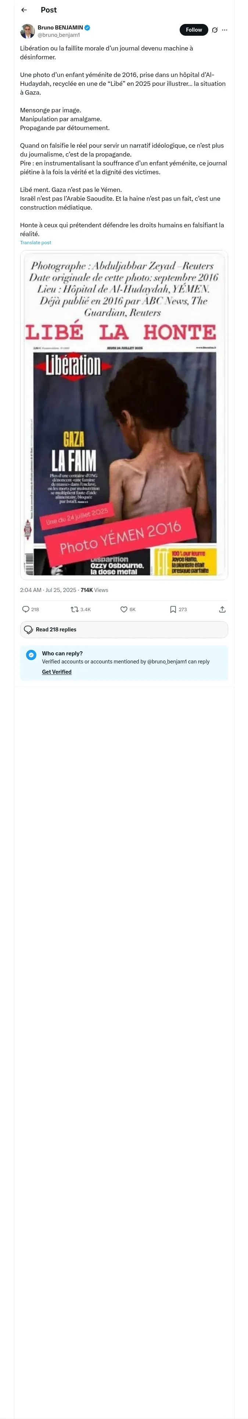248x1419 pixels.
Task: Share the post via the upload icon
Action: (222, 609)
